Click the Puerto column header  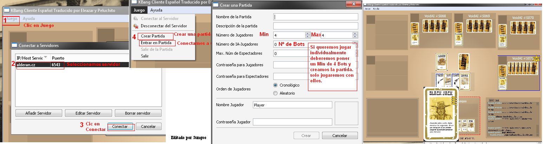[x=58, y=58]
